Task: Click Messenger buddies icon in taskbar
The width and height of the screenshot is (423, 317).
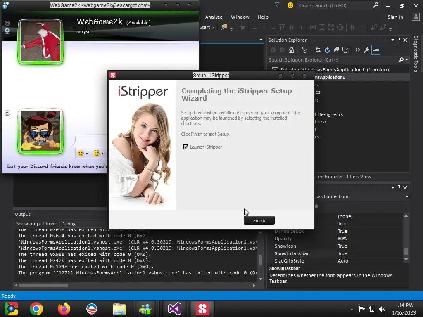Action: (x=146, y=309)
